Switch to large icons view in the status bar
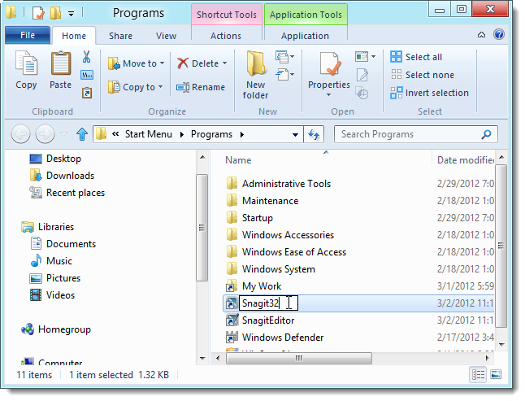This screenshot has width=525, height=401. pyautogui.click(x=496, y=374)
